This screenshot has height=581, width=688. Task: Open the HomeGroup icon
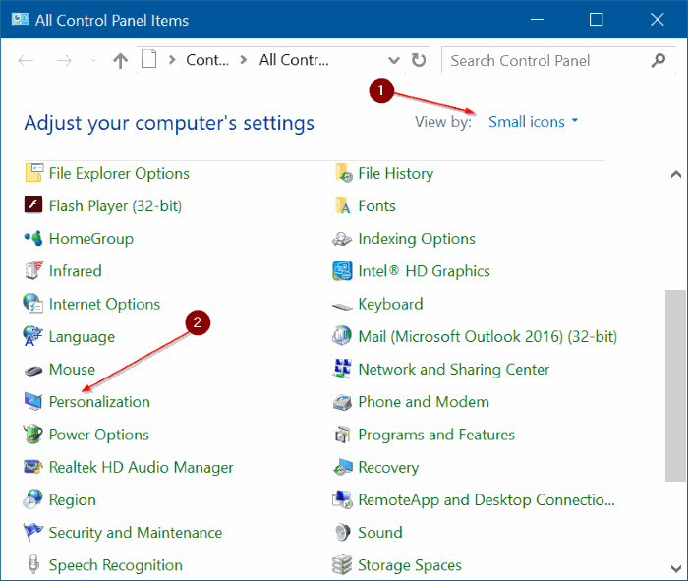click(x=33, y=239)
